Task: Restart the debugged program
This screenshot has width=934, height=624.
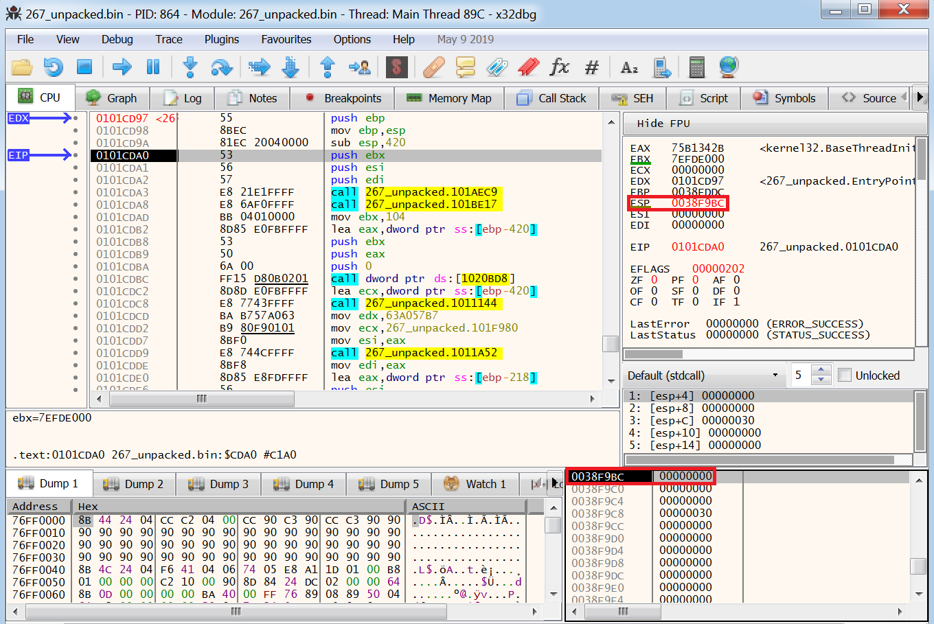Action: tap(53, 67)
